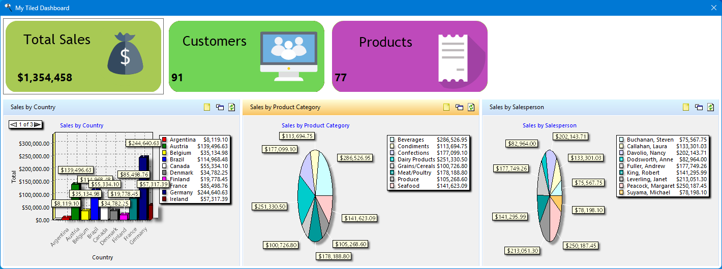
Task: Click yellow note icon in Sales by Product Category
Action: [x=446, y=107]
